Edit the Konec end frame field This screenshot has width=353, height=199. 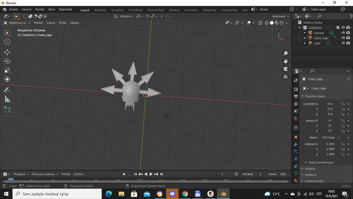click(278, 174)
